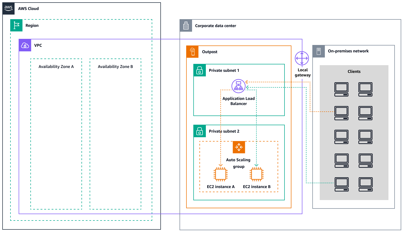Screen dimensions: 403x232
Task: Click the purple VPC cloud icon
Action: 25,45
